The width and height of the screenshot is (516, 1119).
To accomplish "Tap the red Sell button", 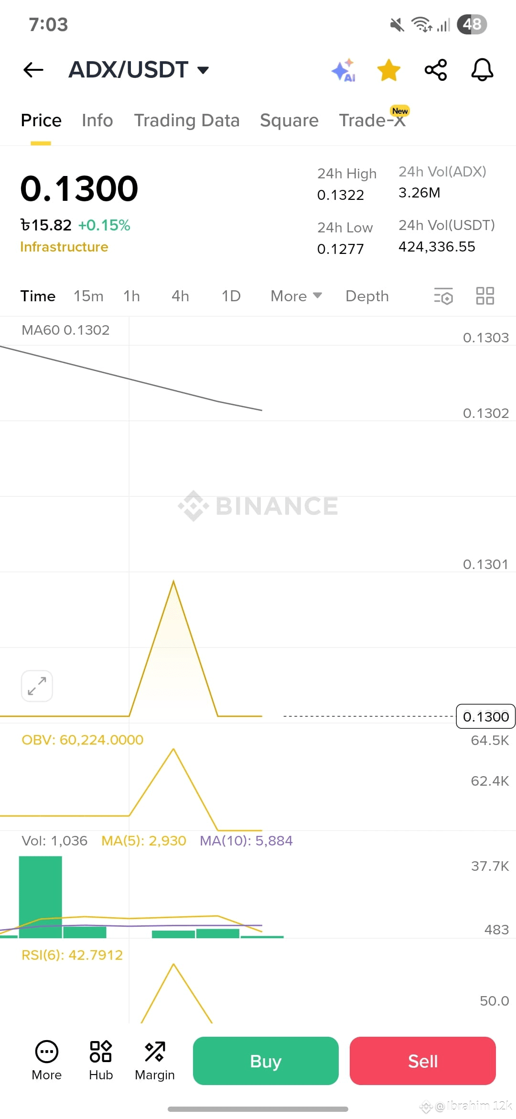I will (423, 1061).
